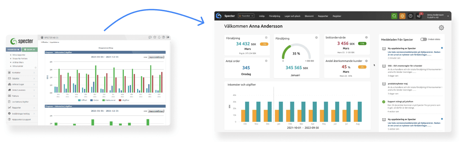Expand Faktura in old sidebar
Screen dimensions: 459x142
tap(22, 96)
